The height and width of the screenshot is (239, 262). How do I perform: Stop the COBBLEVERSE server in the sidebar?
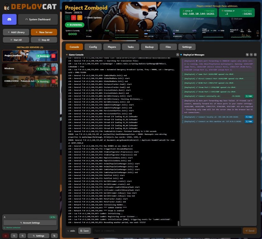[53, 82]
